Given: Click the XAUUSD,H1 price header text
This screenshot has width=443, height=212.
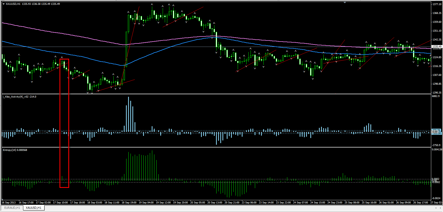Looking at the screenshot, I should click(x=33, y=4).
